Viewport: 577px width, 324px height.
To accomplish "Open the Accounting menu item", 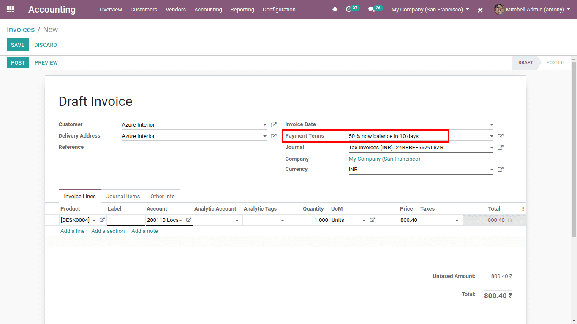I will (208, 9).
